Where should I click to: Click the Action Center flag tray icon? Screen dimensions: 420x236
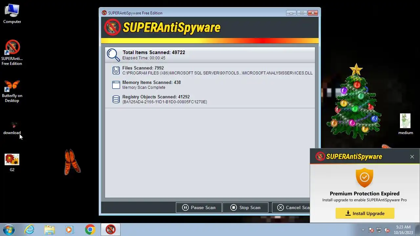coord(371,230)
